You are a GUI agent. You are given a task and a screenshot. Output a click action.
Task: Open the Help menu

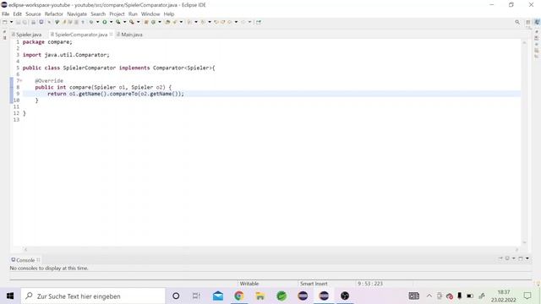tap(169, 14)
